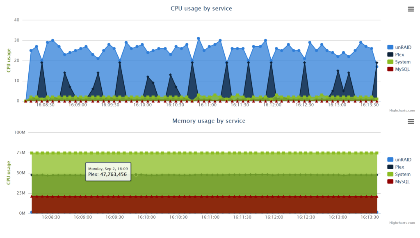Toggle MySQL series in CPU chart legend
This screenshot has width=420, height=238.
(402, 69)
